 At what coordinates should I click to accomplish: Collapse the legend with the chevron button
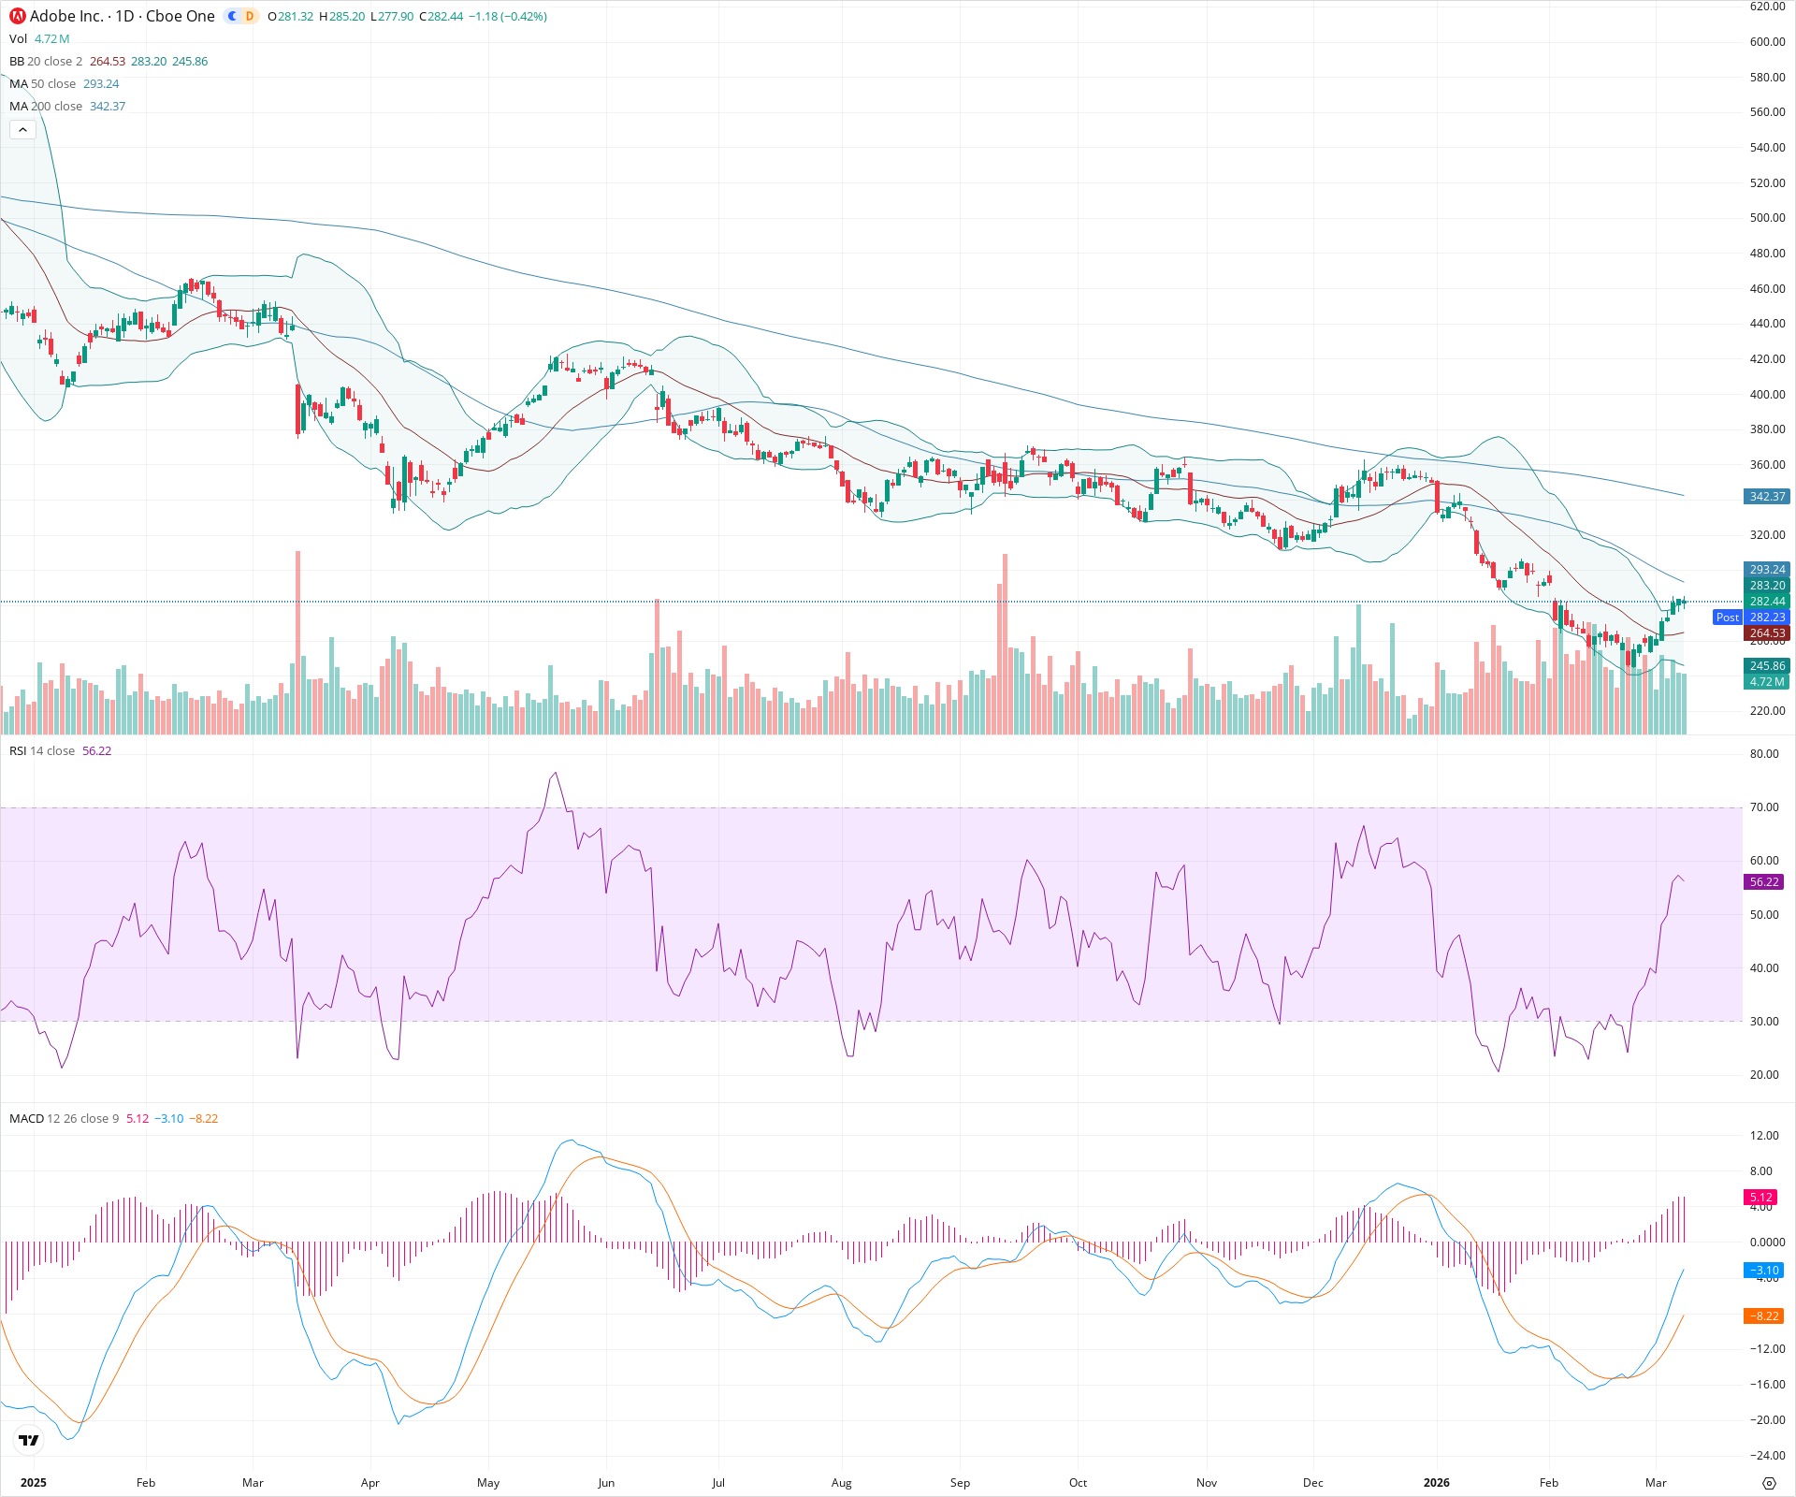pyautogui.click(x=22, y=129)
